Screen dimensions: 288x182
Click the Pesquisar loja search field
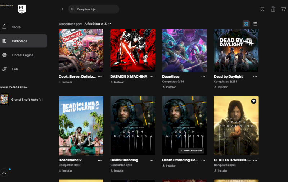[x=94, y=9]
